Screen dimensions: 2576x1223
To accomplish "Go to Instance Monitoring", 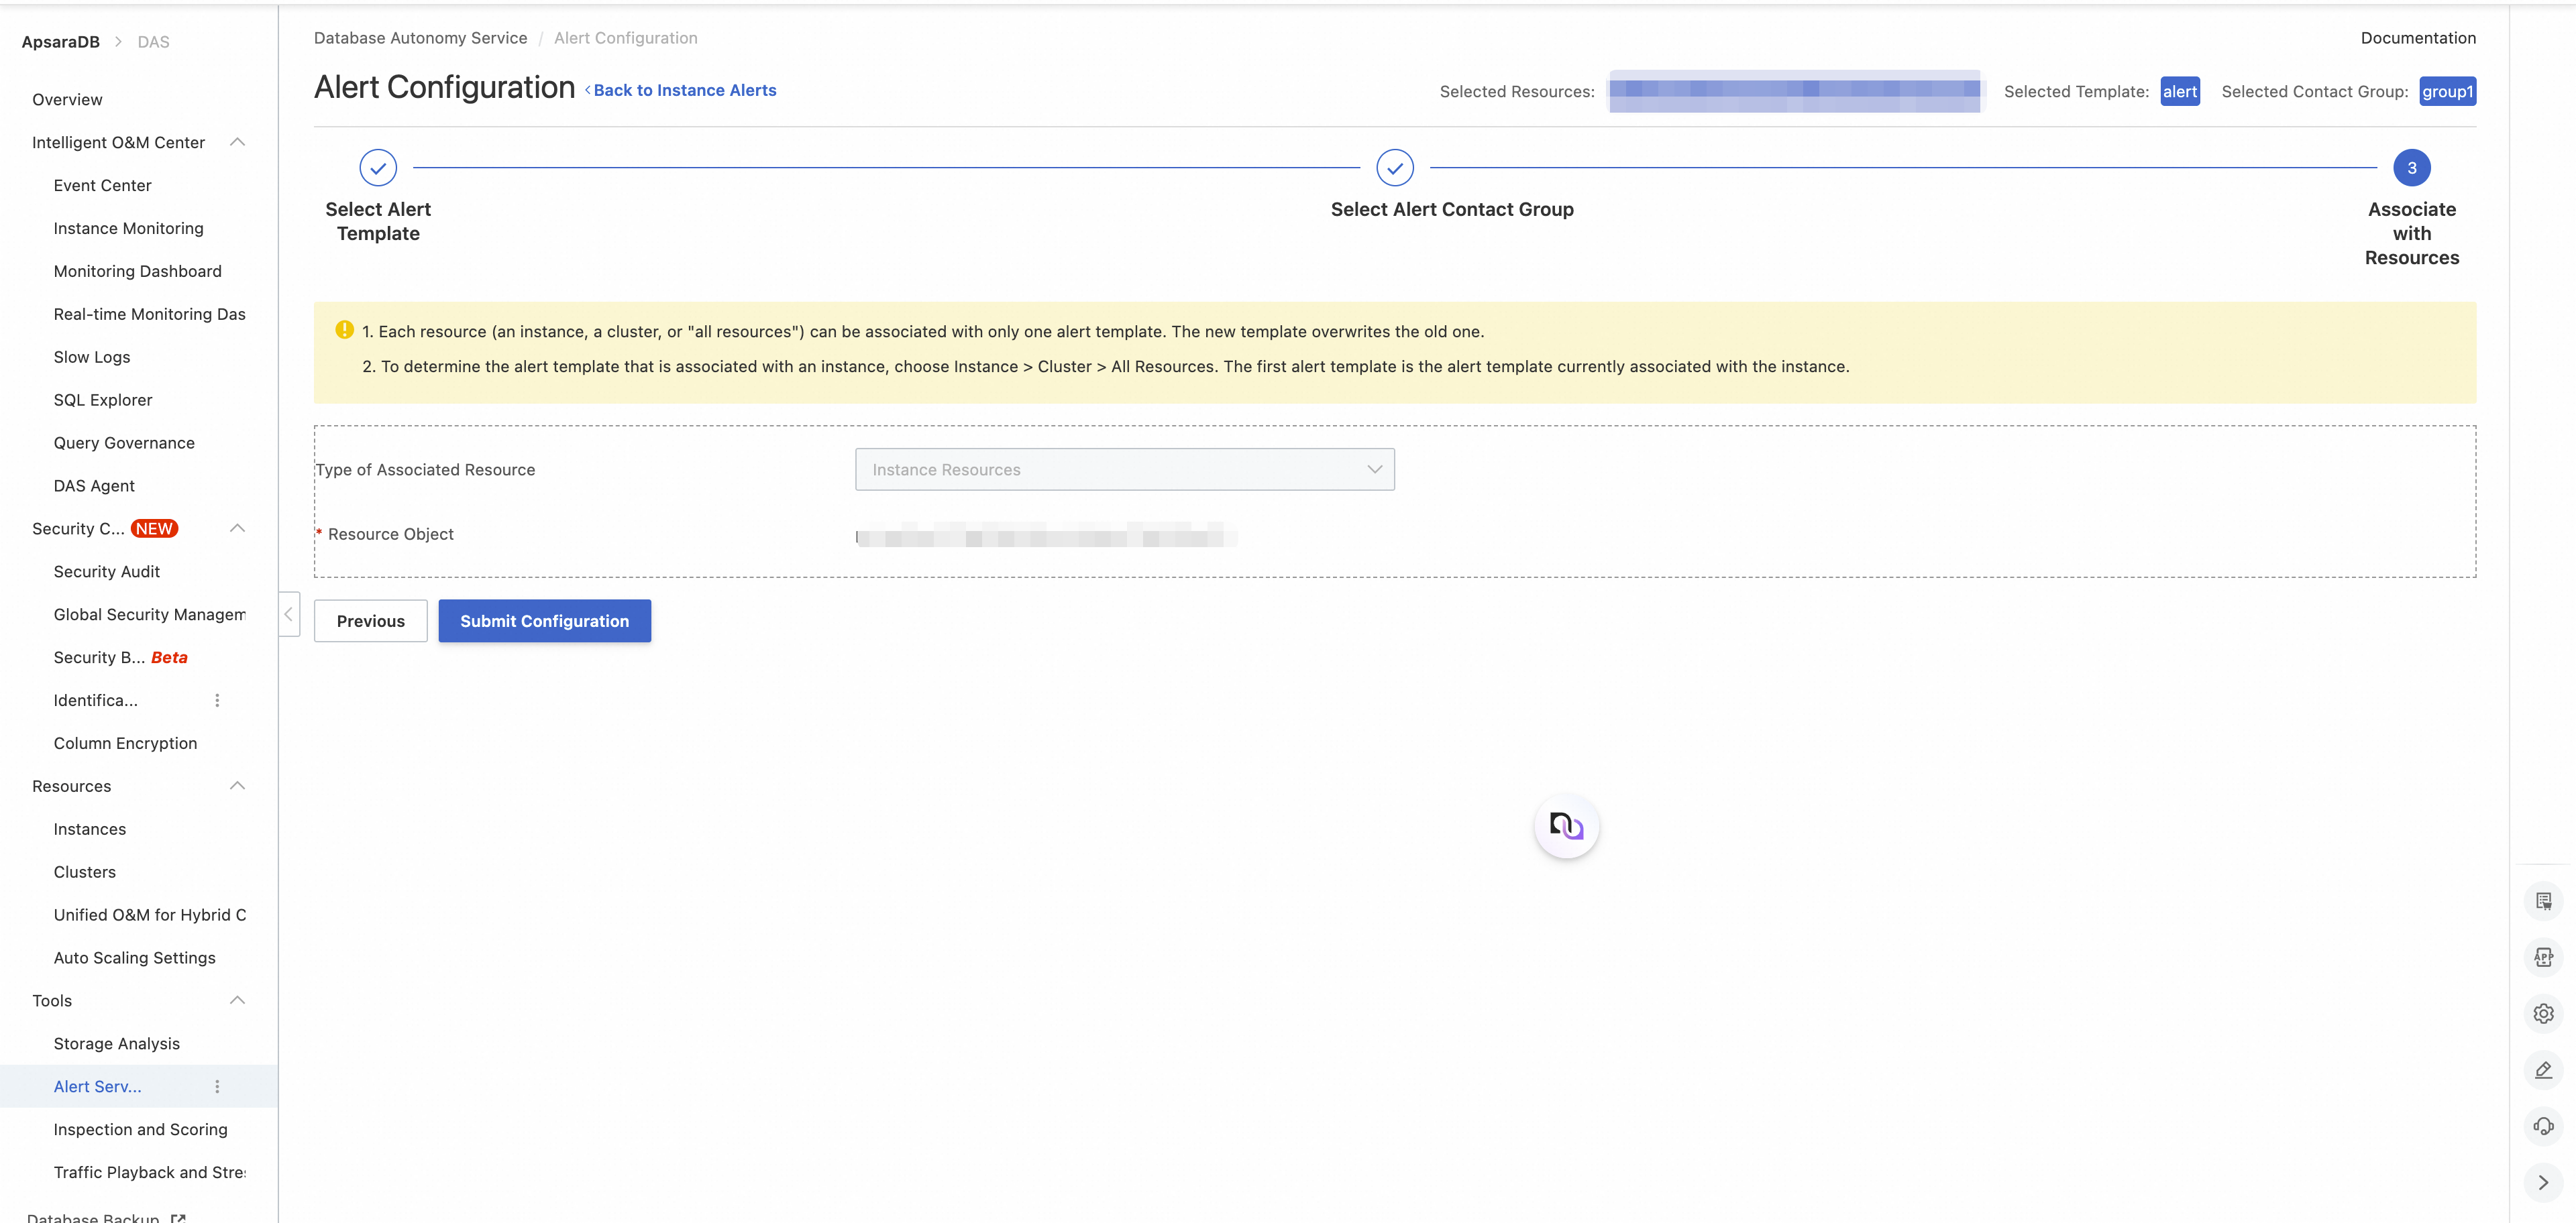I will [128, 228].
